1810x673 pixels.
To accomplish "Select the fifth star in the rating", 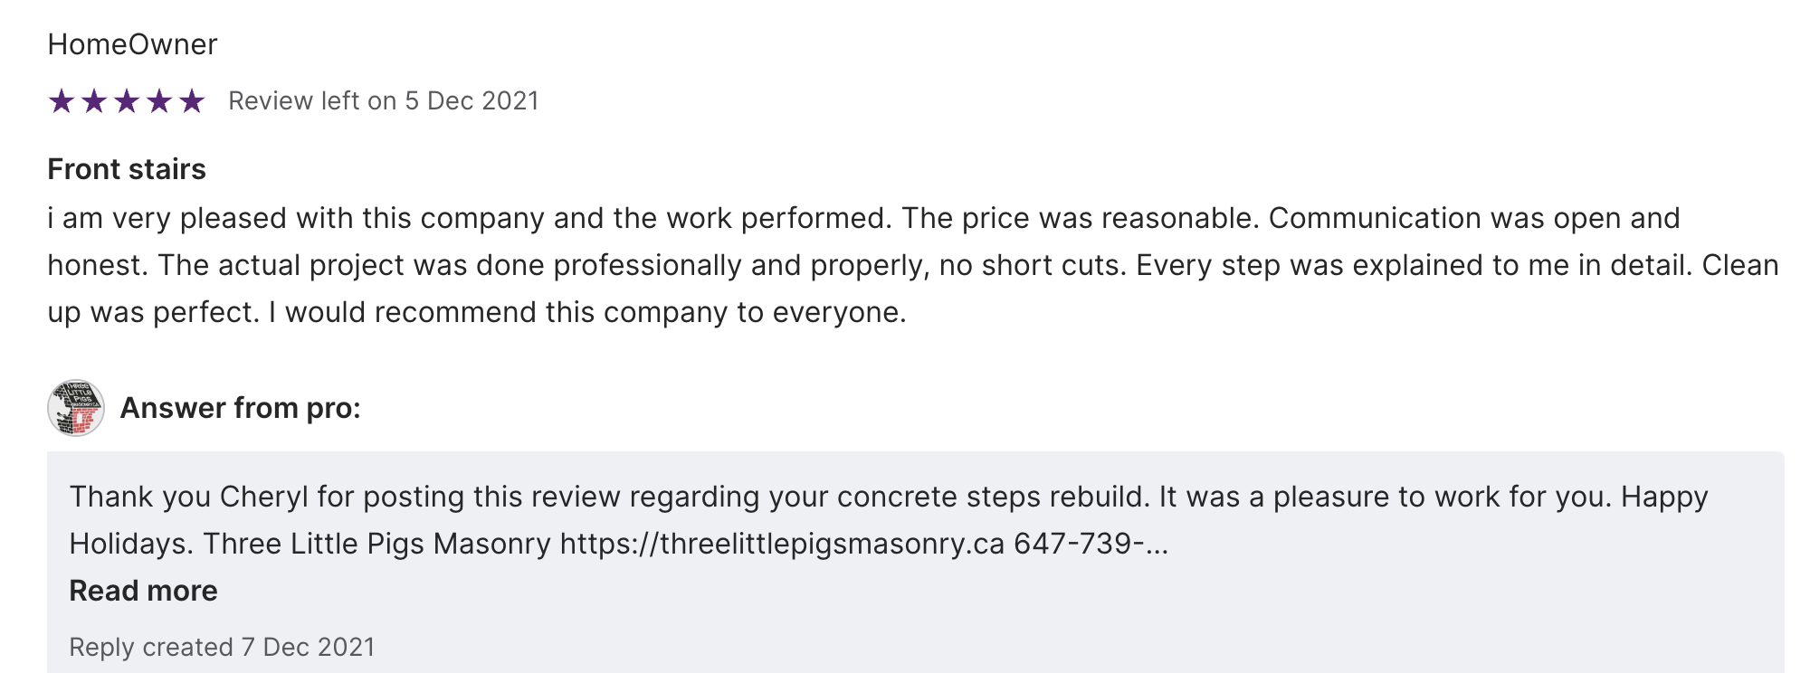I will click(x=192, y=100).
